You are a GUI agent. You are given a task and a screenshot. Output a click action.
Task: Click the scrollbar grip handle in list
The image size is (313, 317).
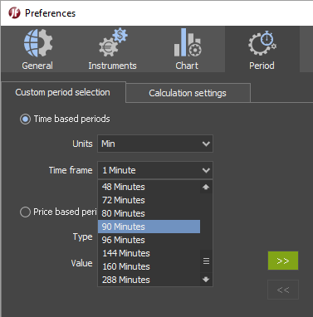pyautogui.click(x=206, y=261)
